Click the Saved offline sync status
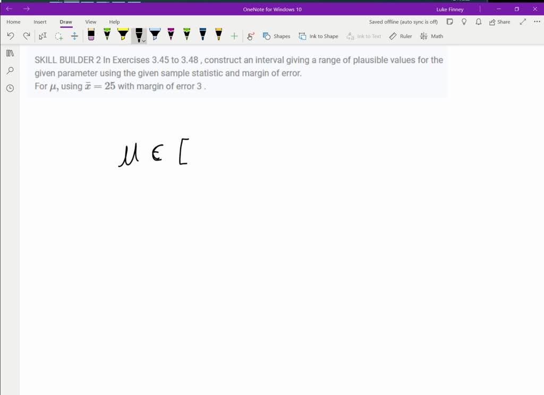Image resolution: width=544 pixels, height=395 pixels. tap(402, 22)
